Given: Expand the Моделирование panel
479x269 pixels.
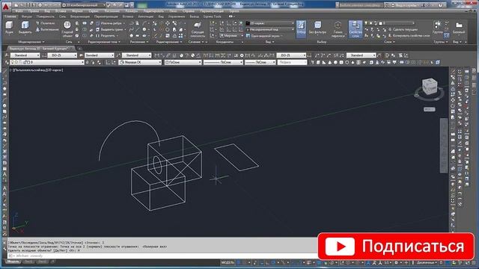Looking at the screenshot, I should 31,42.
